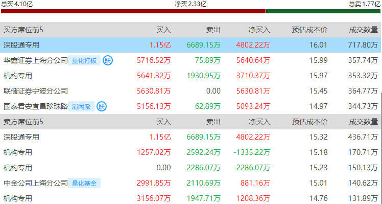Image resolution: width=382 pixels, height=204 pixels.
Task: Click the volume value 357.74万
Action: (x=363, y=60)
